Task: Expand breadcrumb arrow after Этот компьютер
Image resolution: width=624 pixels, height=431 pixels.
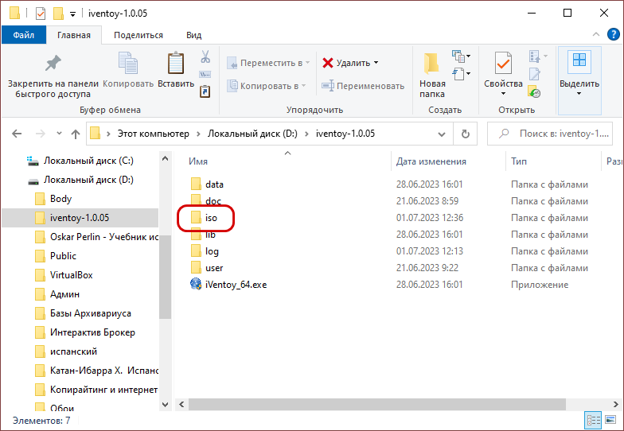Action: 198,134
